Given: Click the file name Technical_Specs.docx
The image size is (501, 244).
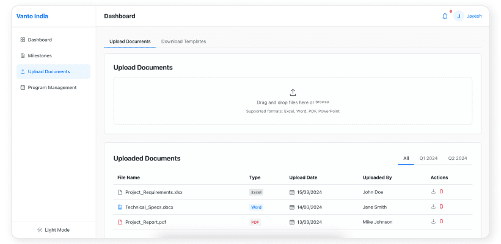Looking at the screenshot, I should click(149, 207).
